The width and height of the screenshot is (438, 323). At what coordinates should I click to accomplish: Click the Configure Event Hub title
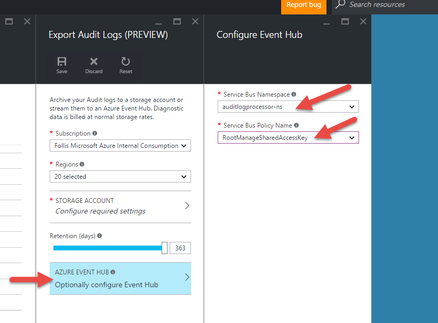tap(259, 35)
